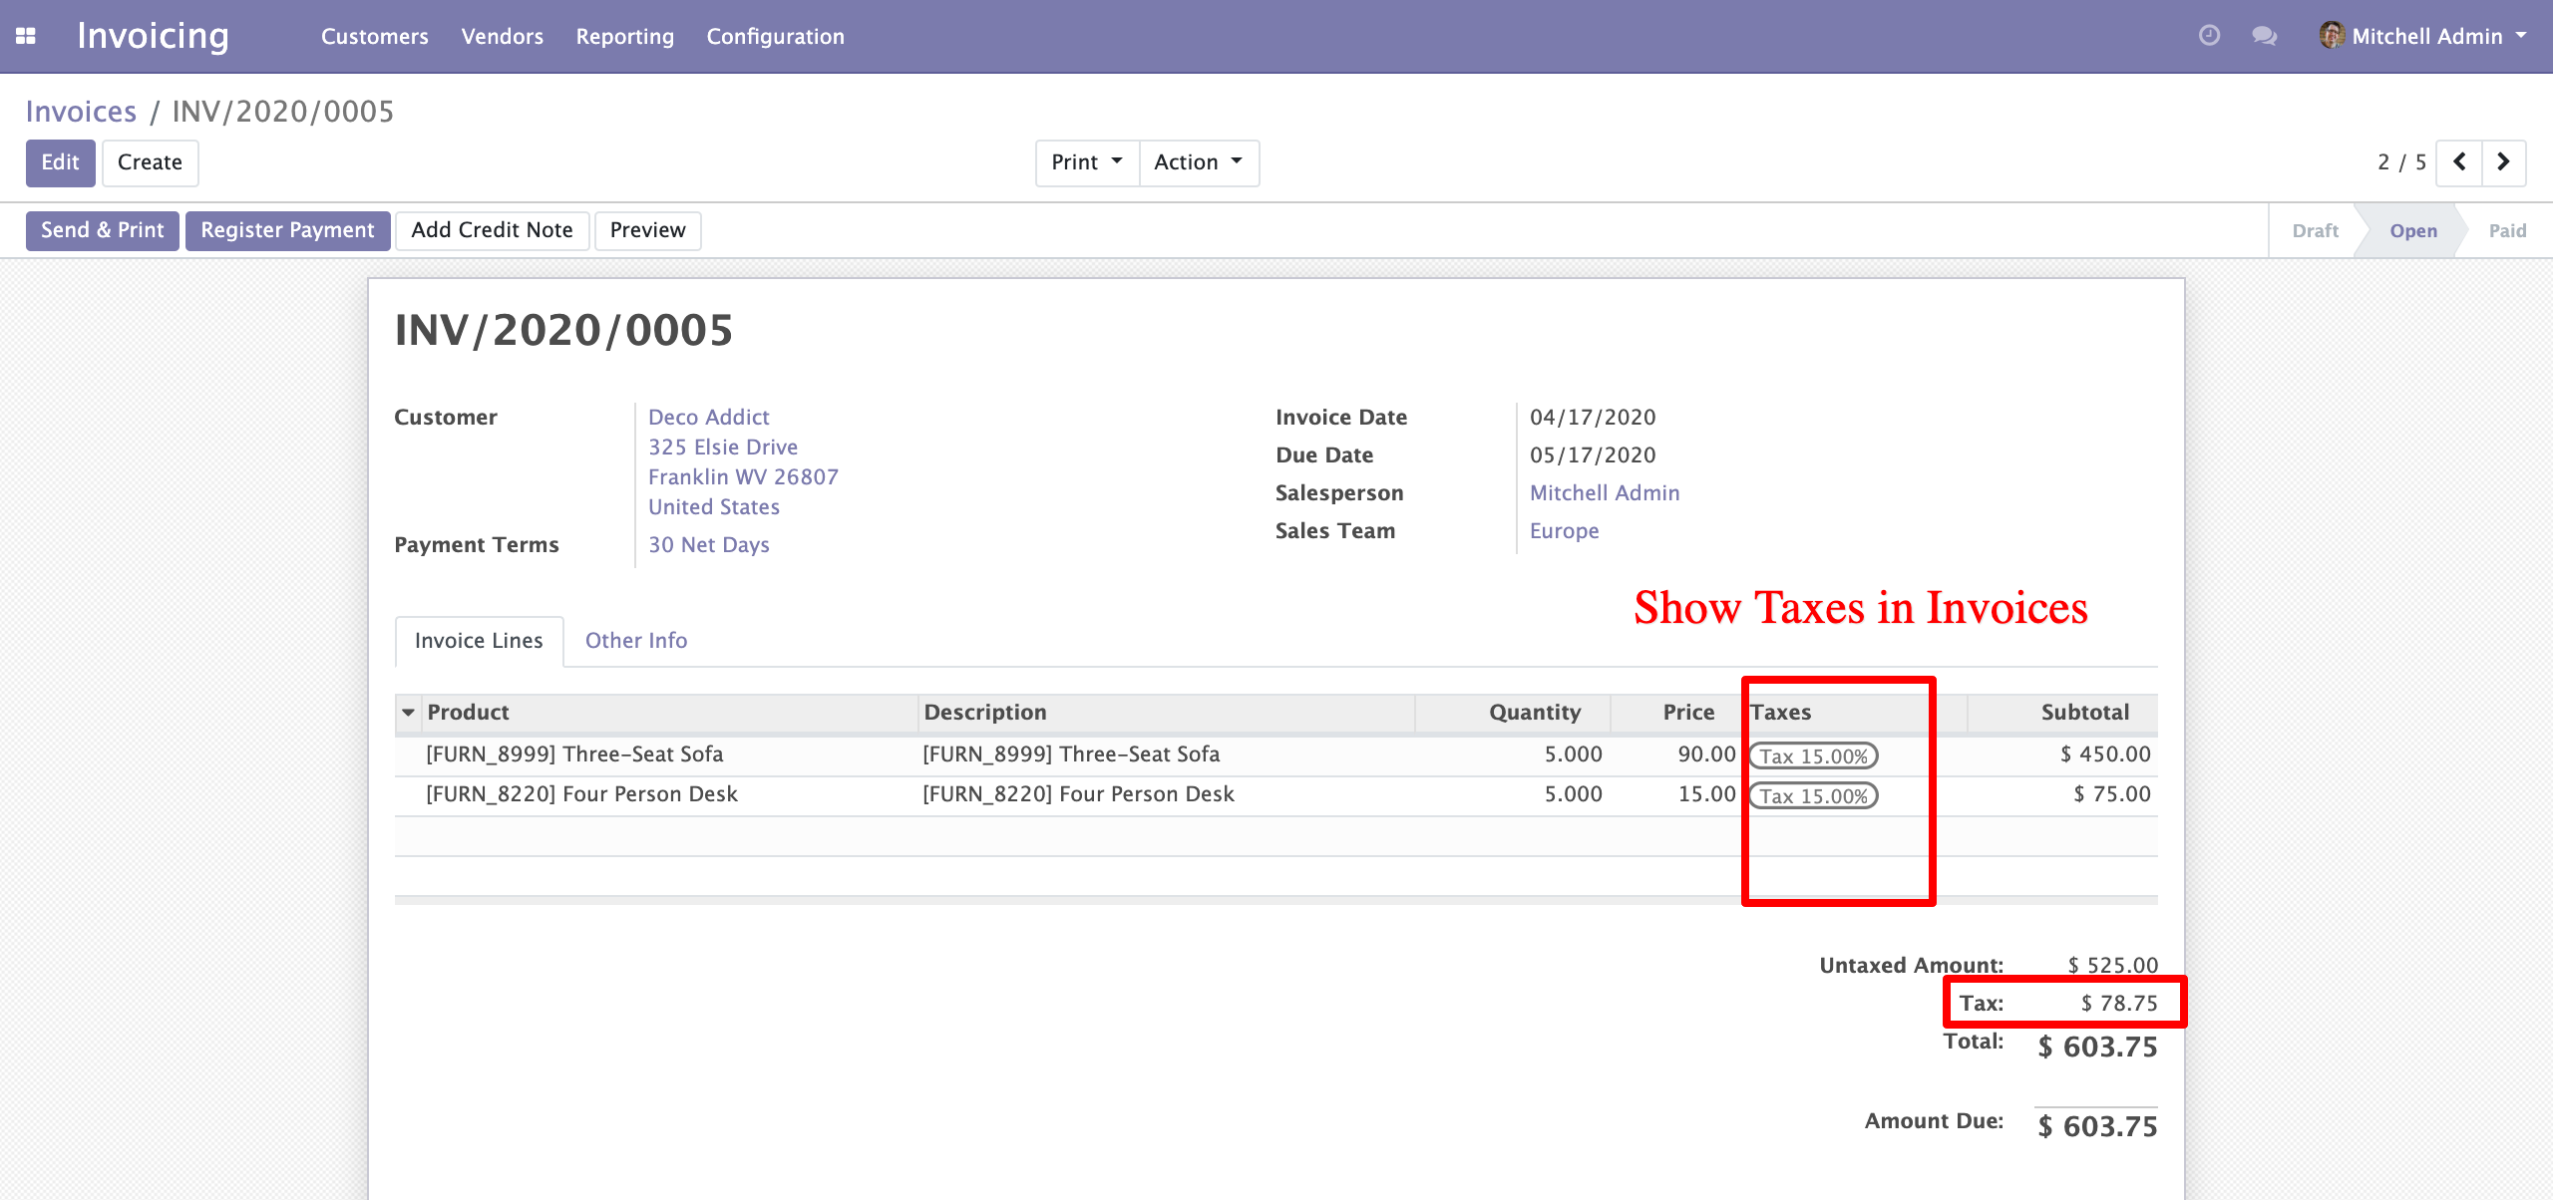Image resolution: width=2553 pixels, height=1200 pixels.
Task: Open the activities clock icon
Action: (2209, 36)
